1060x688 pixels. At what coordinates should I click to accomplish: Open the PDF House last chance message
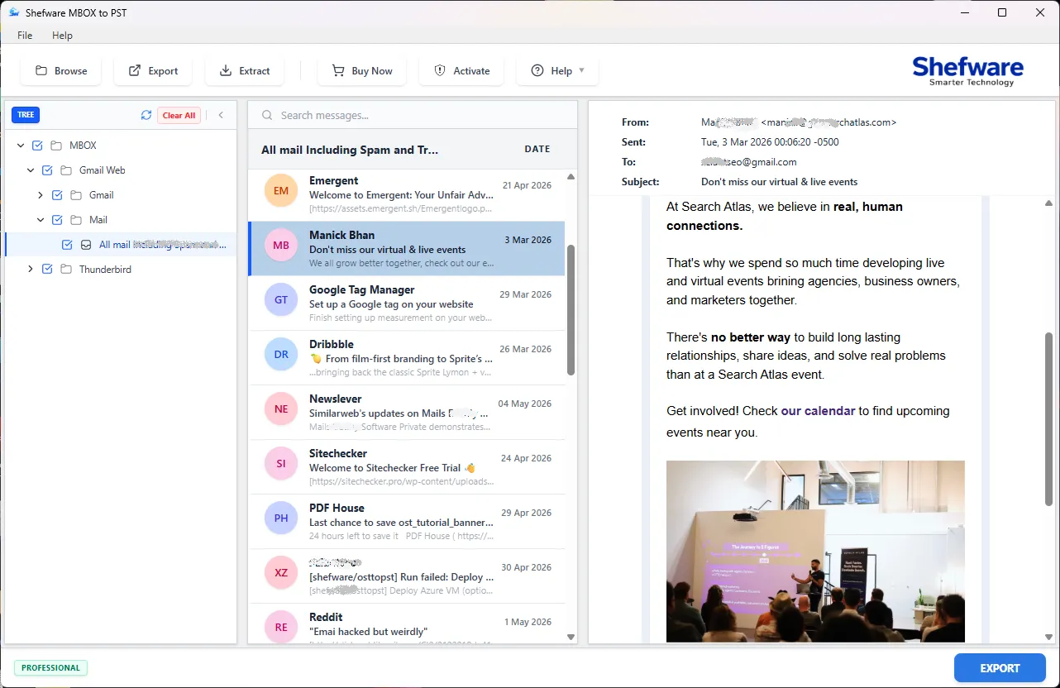point(407,522)
